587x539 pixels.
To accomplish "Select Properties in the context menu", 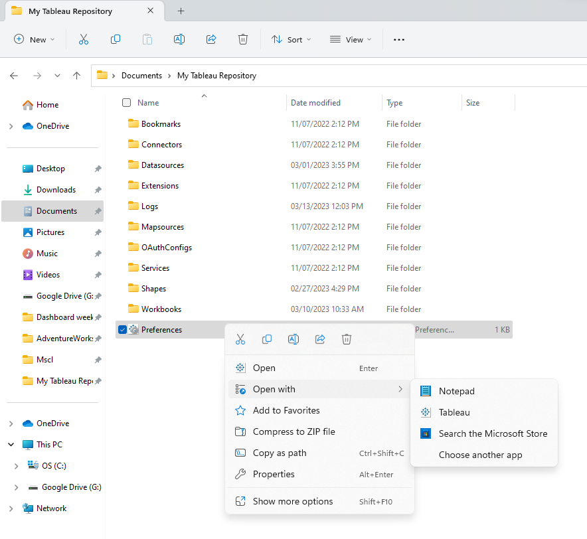I will coord(273,475).
